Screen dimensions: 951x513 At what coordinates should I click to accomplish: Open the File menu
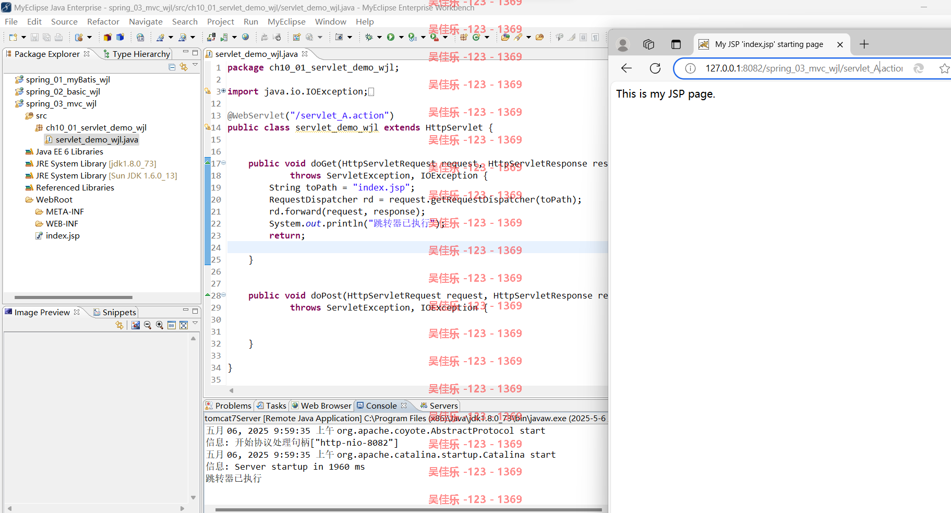coord(11,21)
